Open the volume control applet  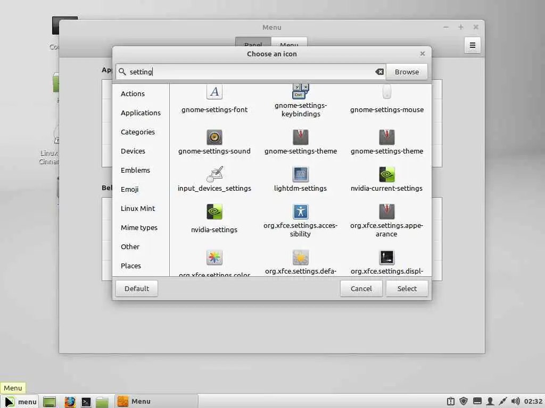(515, 402)
